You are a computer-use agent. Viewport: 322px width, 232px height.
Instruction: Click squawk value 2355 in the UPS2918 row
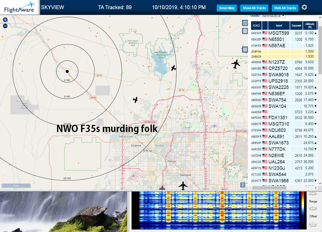pyautogui.click(x=299, y=81)
